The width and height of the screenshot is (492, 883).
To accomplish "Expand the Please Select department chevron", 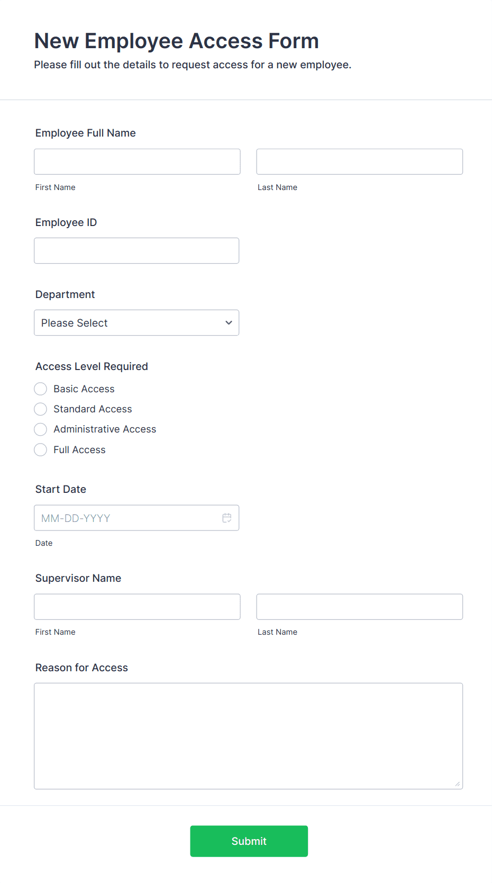I will 228,322.
